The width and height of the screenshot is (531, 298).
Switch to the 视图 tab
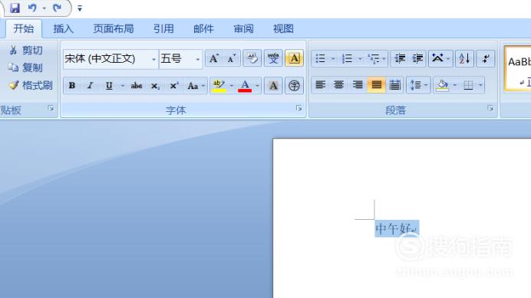[283, 29]
